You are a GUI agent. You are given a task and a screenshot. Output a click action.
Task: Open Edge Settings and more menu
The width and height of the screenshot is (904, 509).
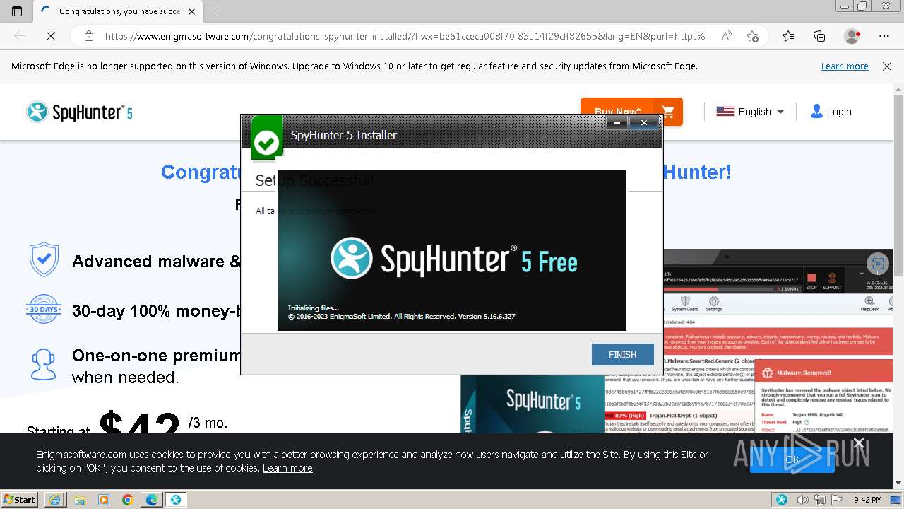click(884, 36)
